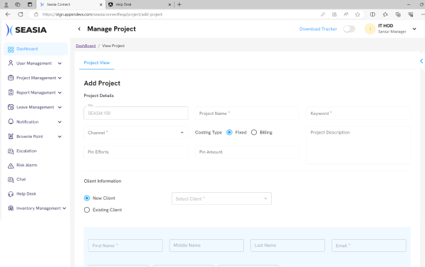Open browser split screen icon
Screen dimensions: 425x267
pyautogui.click(x=373, y=14)
